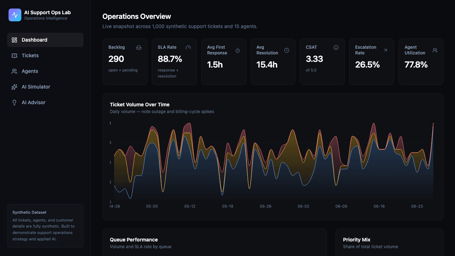
Task: Click the 77.8% agent utilization value
Action: point(416,64)
